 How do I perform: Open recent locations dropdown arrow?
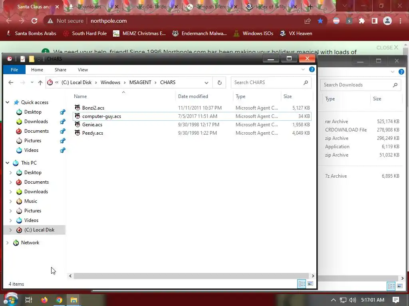coord(32,82)
